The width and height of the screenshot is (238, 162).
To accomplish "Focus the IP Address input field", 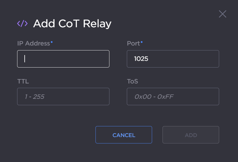I will (x=63, y=59).
